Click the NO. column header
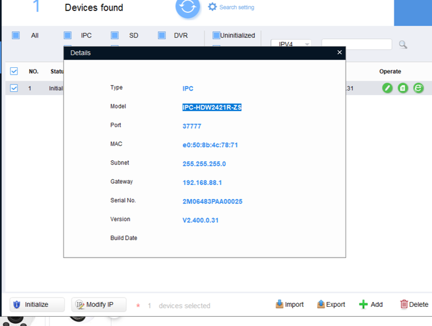Image resolution: width=432 pixels, height=326 pixels. click(x=33, y=71)
